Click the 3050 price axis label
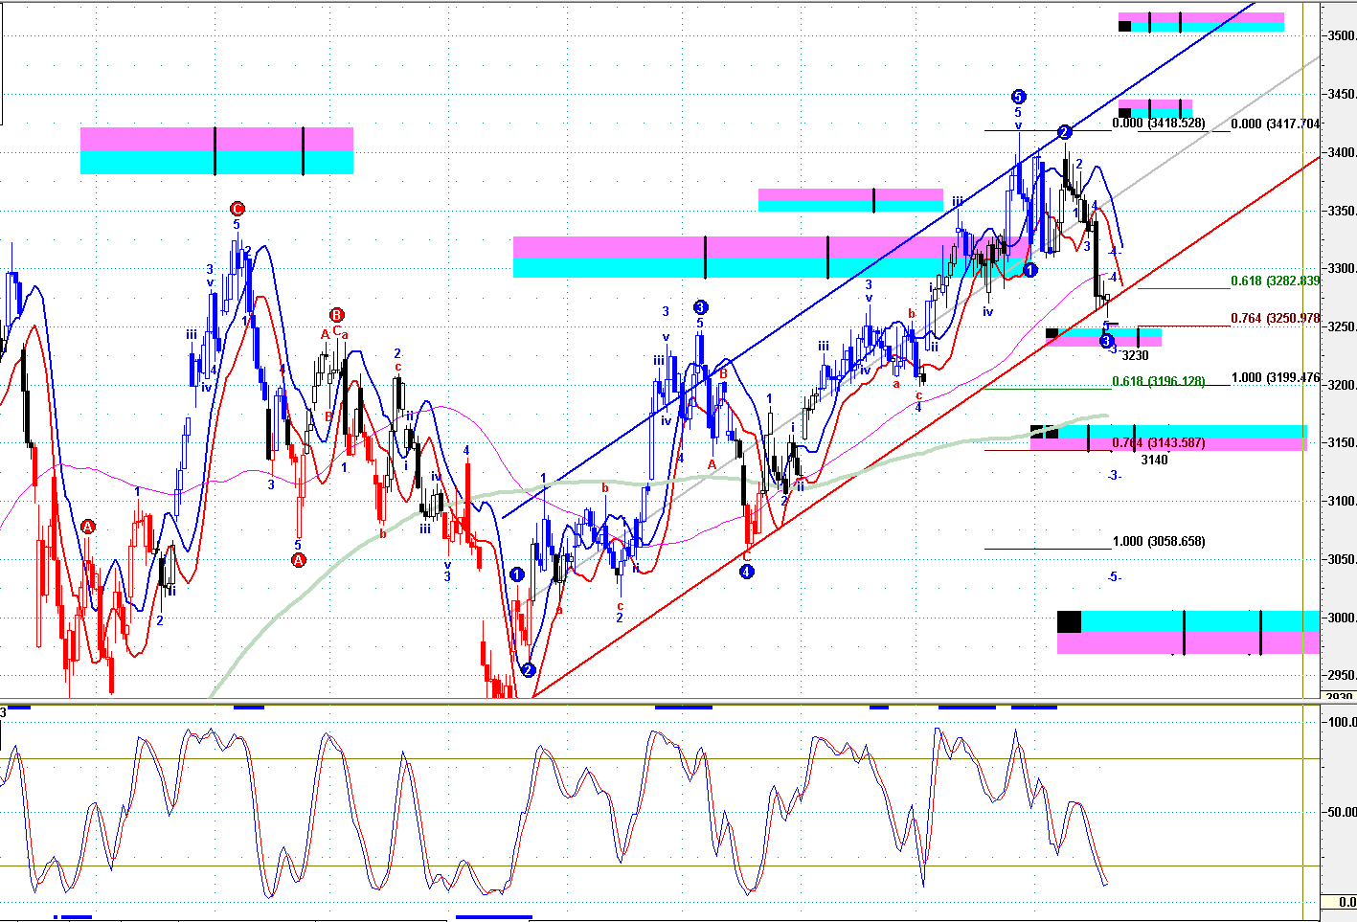The width and height of the screenshot is (1357, 922). 1341,559
